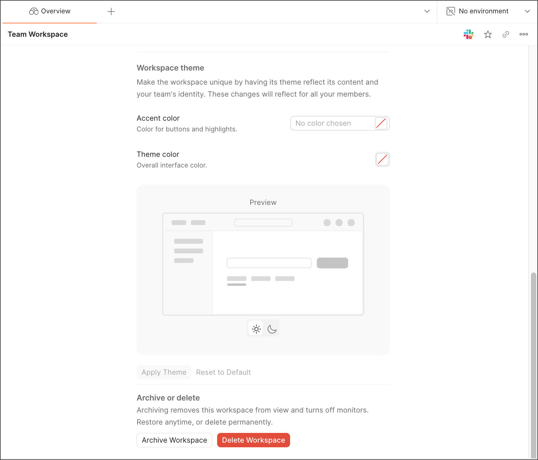Screen dimensions: 538x460
Task: Click Reset to Default
Action: tap(223, 372)
